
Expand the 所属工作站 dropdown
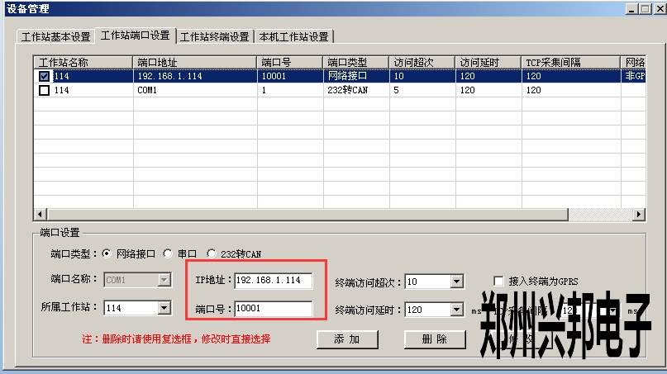pos(163,308)
